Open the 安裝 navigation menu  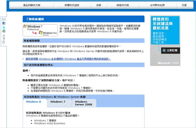coord(99,5)
